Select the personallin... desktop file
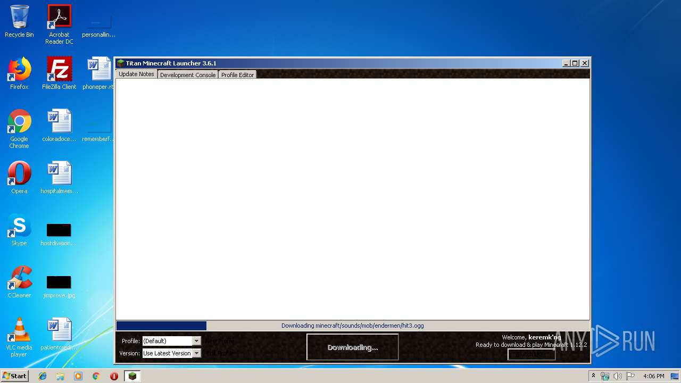 [98, 27]
